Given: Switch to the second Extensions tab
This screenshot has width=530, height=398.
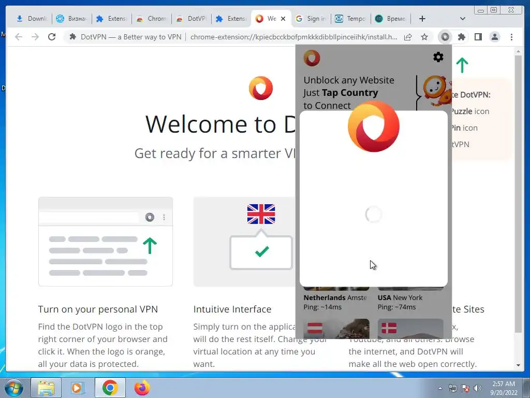Looking at the screenshot, I should coord(231,19).
